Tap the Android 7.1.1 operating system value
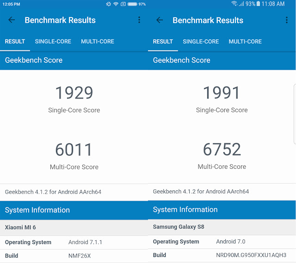This screenshot has height=263, width=296. pyautogui.click(x=85, y=242)
